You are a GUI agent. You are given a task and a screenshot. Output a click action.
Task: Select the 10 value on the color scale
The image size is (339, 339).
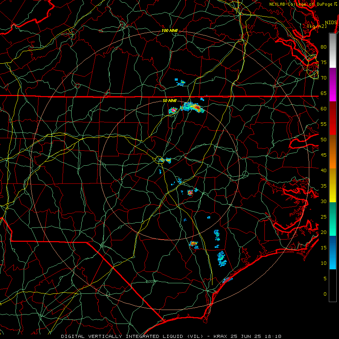coord(324,263)
